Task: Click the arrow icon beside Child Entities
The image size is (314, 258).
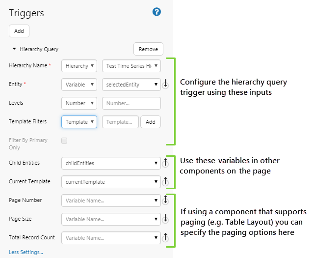Action: tap(166, 163)
